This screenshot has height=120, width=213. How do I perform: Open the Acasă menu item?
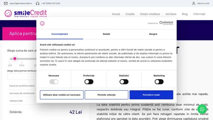pyautogui.click(x=116, y=14)
